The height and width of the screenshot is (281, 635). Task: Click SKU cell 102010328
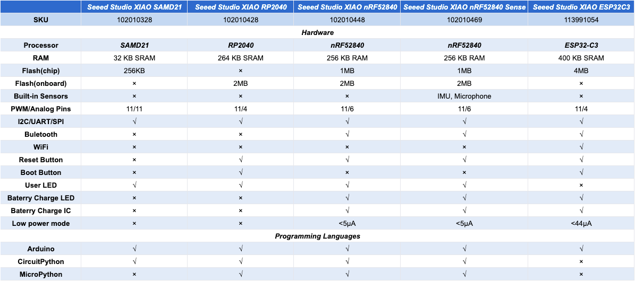click(133, 20)
